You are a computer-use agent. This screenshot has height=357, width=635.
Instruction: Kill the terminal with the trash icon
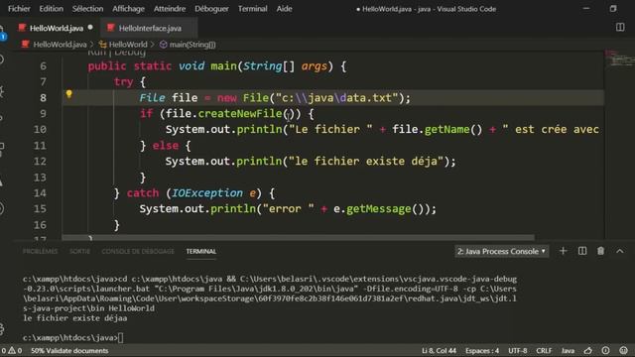(x=600, y=251)
